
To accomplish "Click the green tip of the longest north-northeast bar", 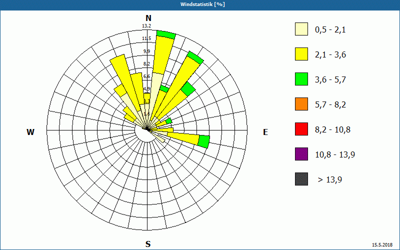I will pyautogui.click(x=166, y=34).
